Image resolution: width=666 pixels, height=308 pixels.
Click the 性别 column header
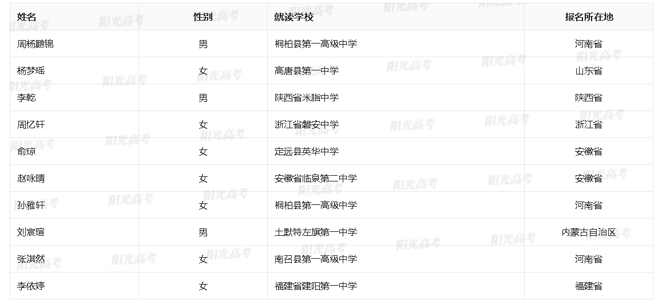coord(203,17)
